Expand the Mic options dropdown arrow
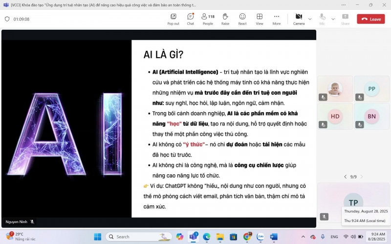Image resolution: width=391 pixels, height=244 pixels. tap(333, 19)
